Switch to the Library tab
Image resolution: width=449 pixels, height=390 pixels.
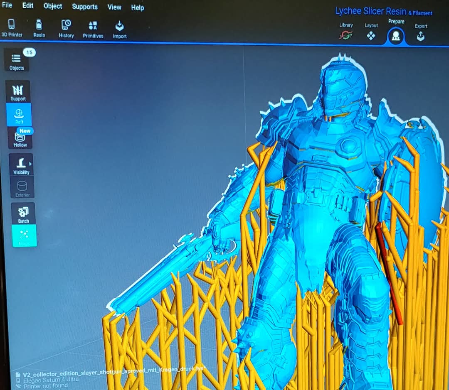pyautogui.click(x=346, y=31)
